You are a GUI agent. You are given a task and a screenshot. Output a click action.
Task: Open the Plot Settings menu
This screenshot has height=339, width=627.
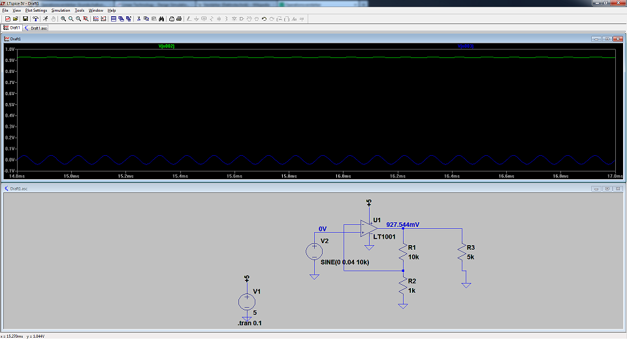(x=36, y=10)
